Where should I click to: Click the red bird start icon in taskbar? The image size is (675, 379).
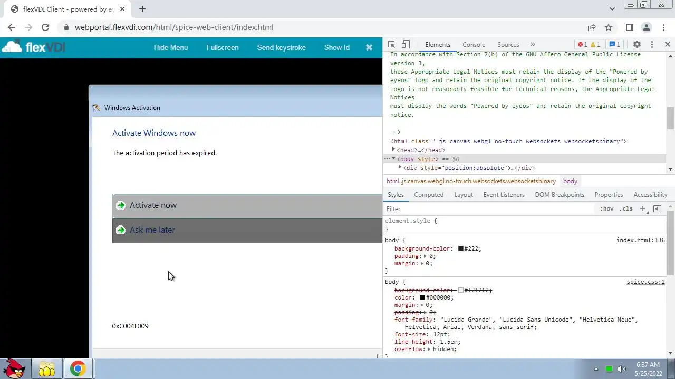pos(15,368)
